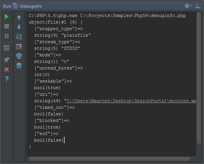Screen dimensions: 204x164
Task: Click the horizontal console scrollbar
Action: [x=109, y=159]
